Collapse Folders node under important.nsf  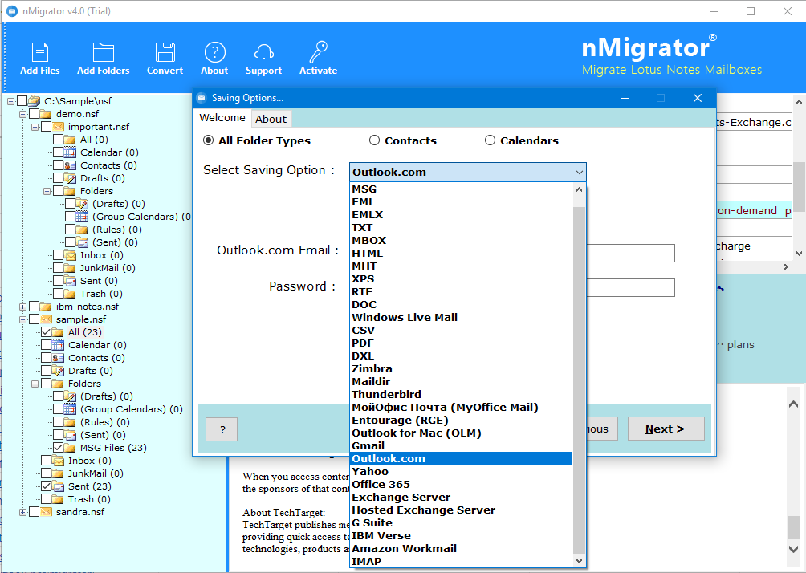pos(47,191)
